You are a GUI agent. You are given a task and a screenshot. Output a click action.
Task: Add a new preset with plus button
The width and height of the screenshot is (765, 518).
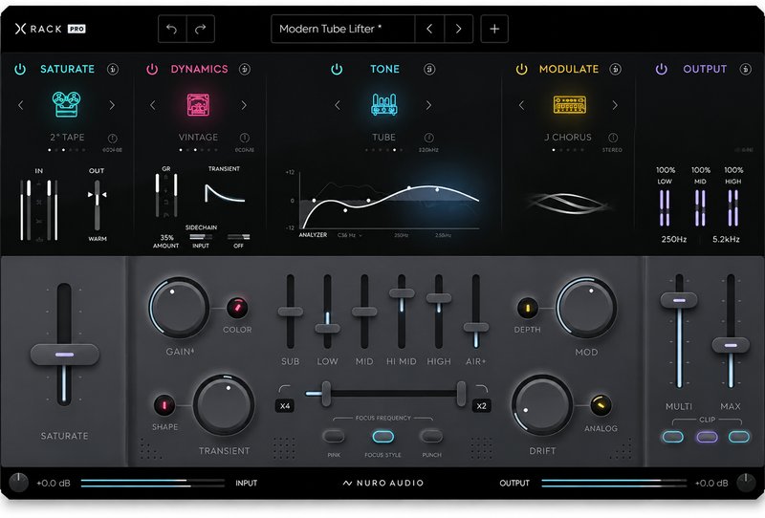494,29
